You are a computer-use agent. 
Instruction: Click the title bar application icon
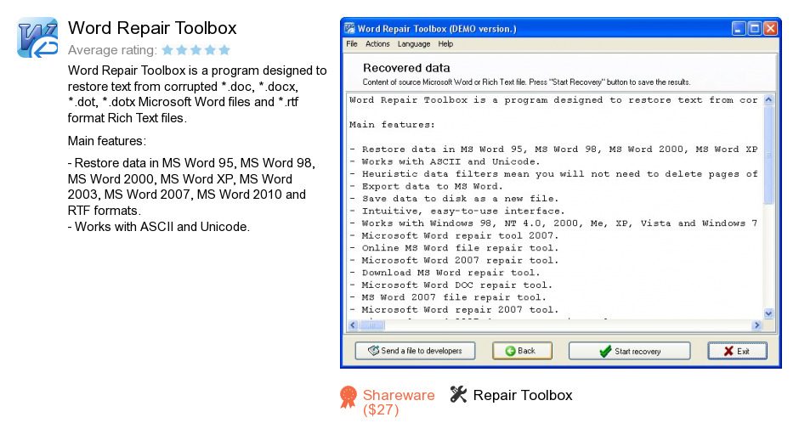point(349,29)
